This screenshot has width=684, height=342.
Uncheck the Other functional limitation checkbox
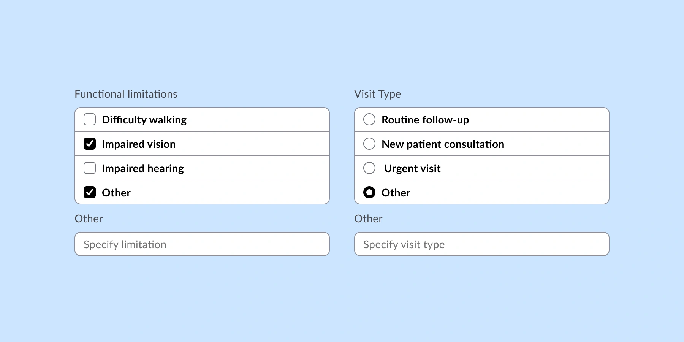point(90,192)
